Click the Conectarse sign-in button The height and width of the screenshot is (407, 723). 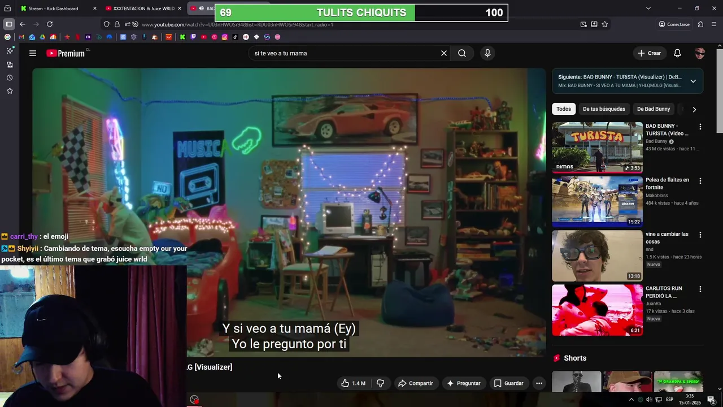674,24
